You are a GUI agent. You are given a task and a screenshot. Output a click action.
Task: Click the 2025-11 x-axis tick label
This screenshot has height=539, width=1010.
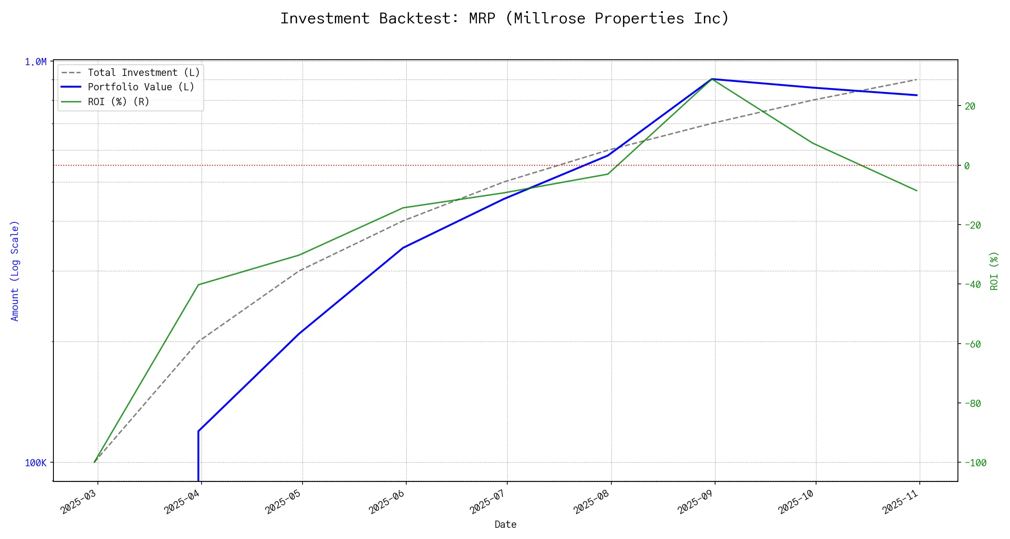point(900,503)
